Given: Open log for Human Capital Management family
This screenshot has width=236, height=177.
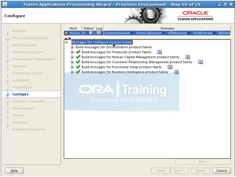Looking at the screenshot, I should [187, 57].
